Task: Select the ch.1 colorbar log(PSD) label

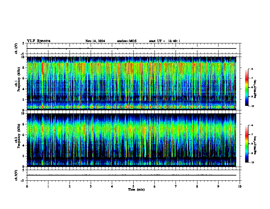Action: pos(255,89)
